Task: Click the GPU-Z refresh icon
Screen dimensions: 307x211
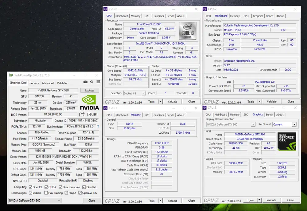Action: 91,82
